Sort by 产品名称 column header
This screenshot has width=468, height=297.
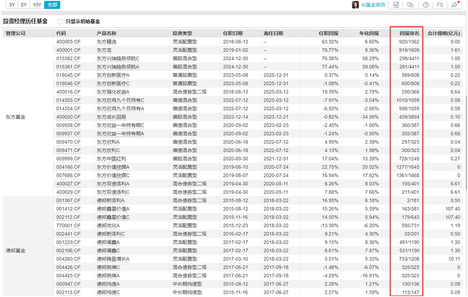click(x=107, y=33)
